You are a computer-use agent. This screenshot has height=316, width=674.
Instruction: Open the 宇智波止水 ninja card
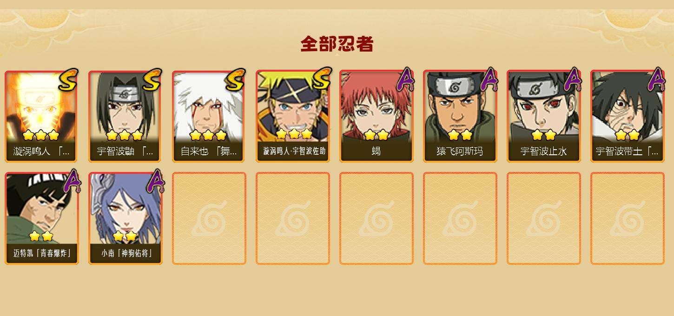544,116
